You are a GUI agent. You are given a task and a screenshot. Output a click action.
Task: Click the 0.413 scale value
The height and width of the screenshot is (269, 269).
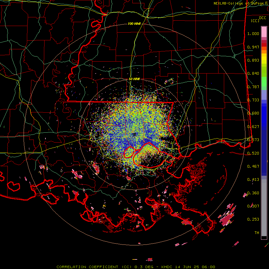tap(253, 180)
